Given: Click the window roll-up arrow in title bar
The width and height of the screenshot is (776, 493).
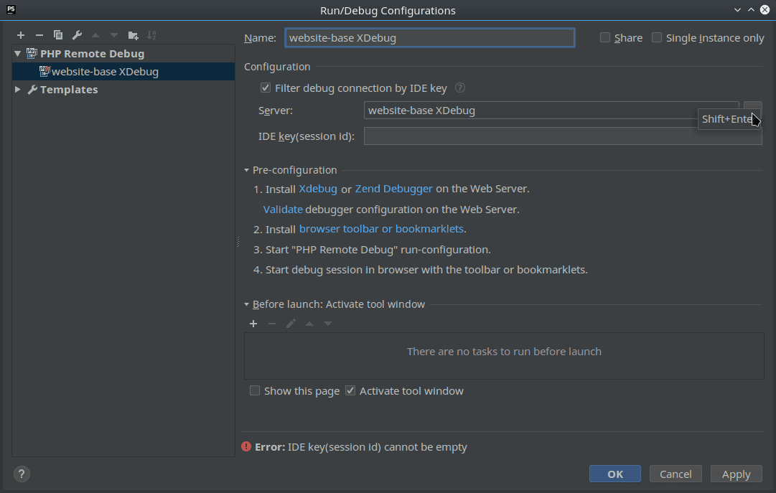Looking at the screenshot, I should (752, 10).
